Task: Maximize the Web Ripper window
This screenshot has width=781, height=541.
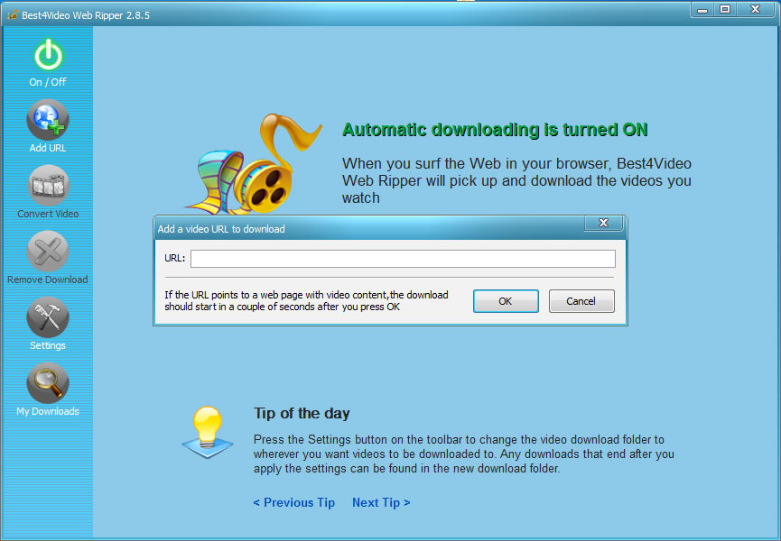Action: (725, 9)
